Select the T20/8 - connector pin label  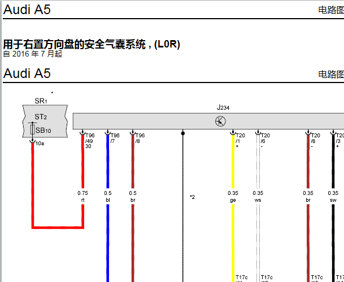click(x=316, y=141)
